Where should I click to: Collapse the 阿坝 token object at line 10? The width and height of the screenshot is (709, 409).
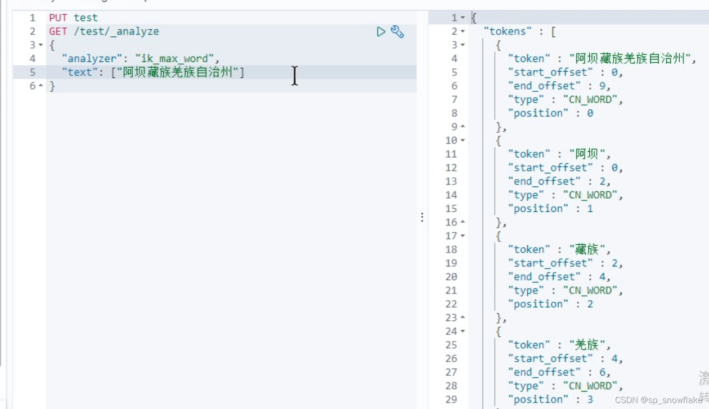point(463,140)
